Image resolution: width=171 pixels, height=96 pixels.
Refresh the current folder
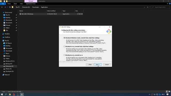coord(148,7)
